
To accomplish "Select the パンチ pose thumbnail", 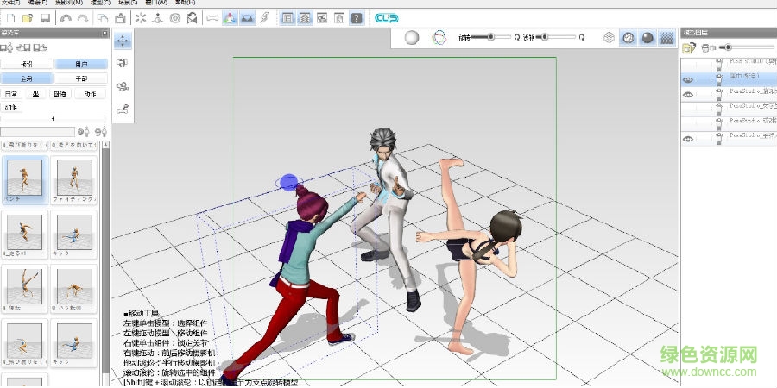I will (x=25, y=181).
